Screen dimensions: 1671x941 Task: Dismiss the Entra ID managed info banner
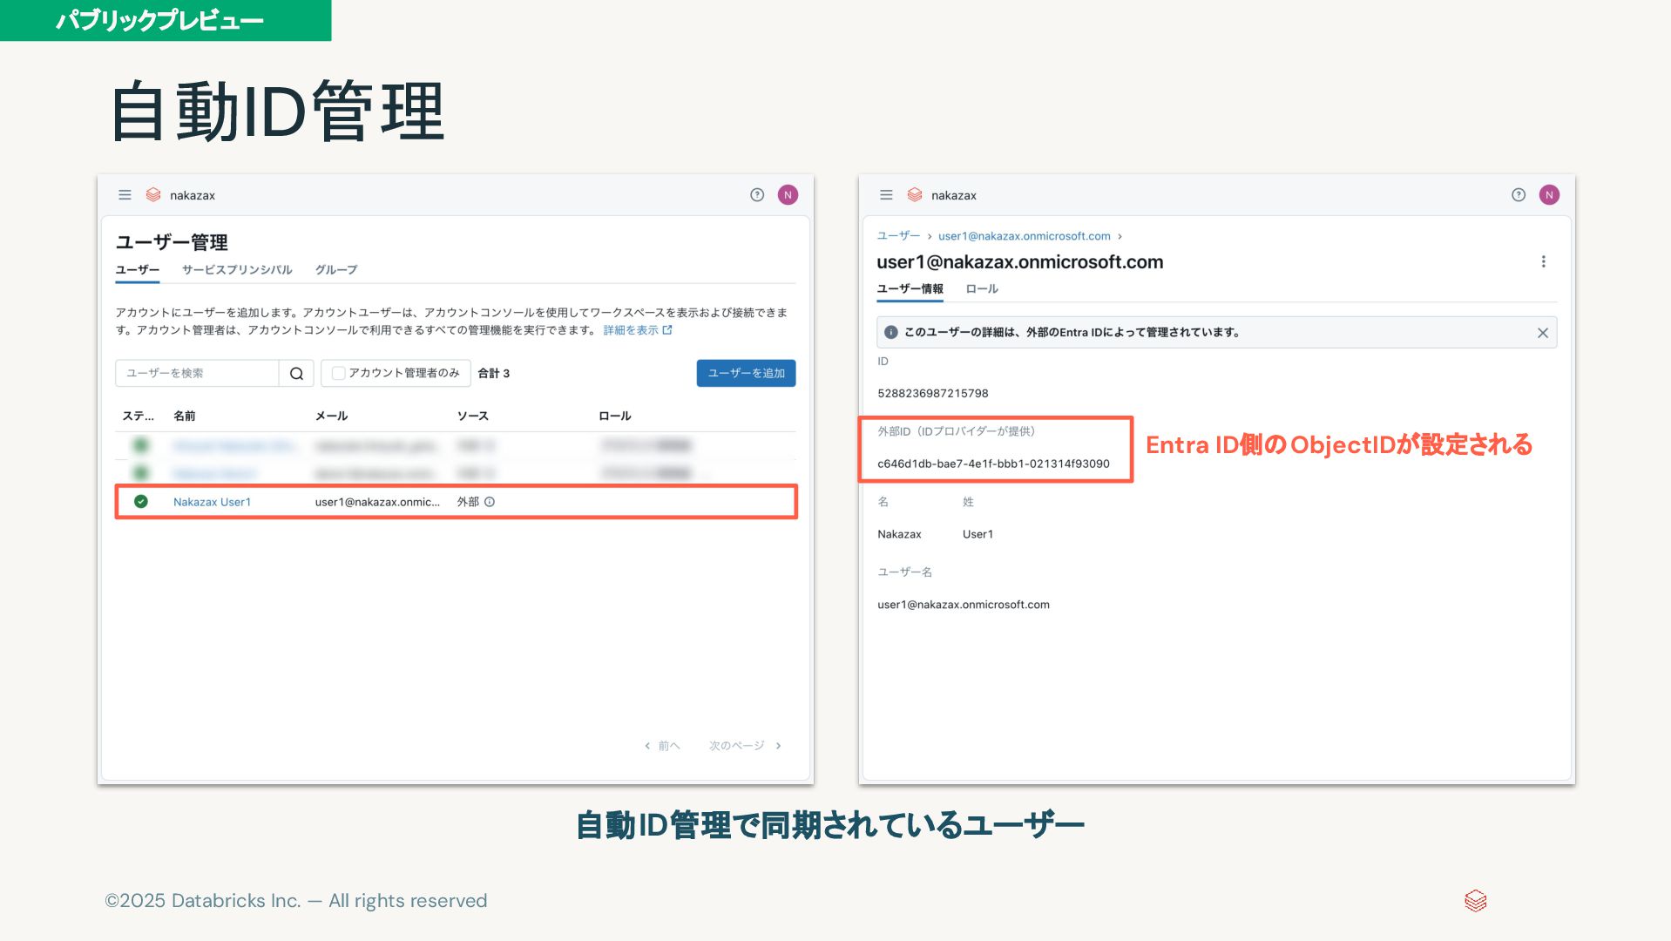pos(1542,333)
